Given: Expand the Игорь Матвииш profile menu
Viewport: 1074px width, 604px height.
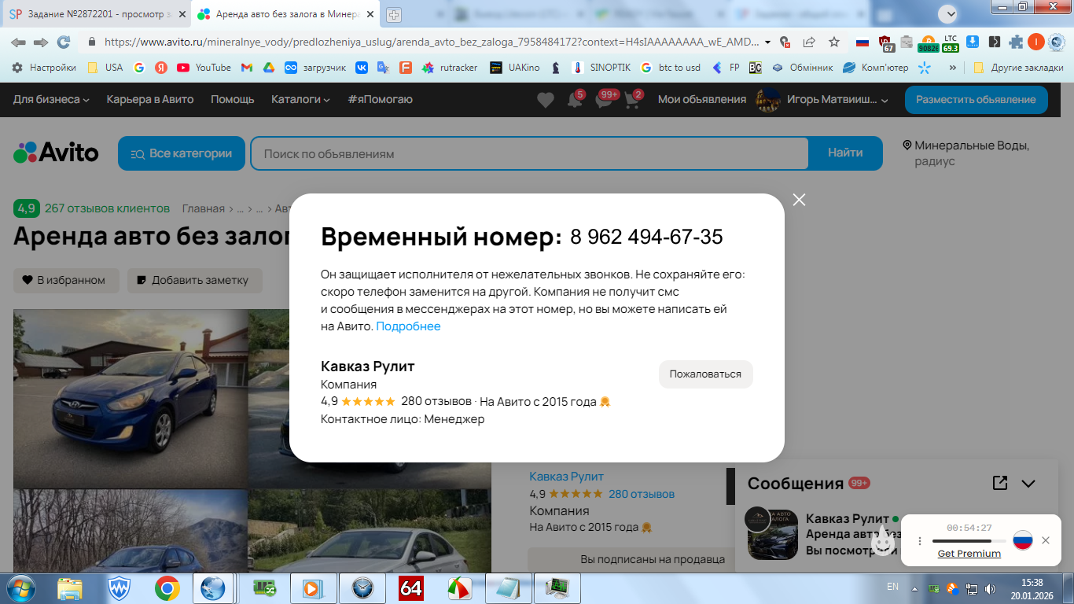Looking at the screenshot, I should [x=822, y=100].
